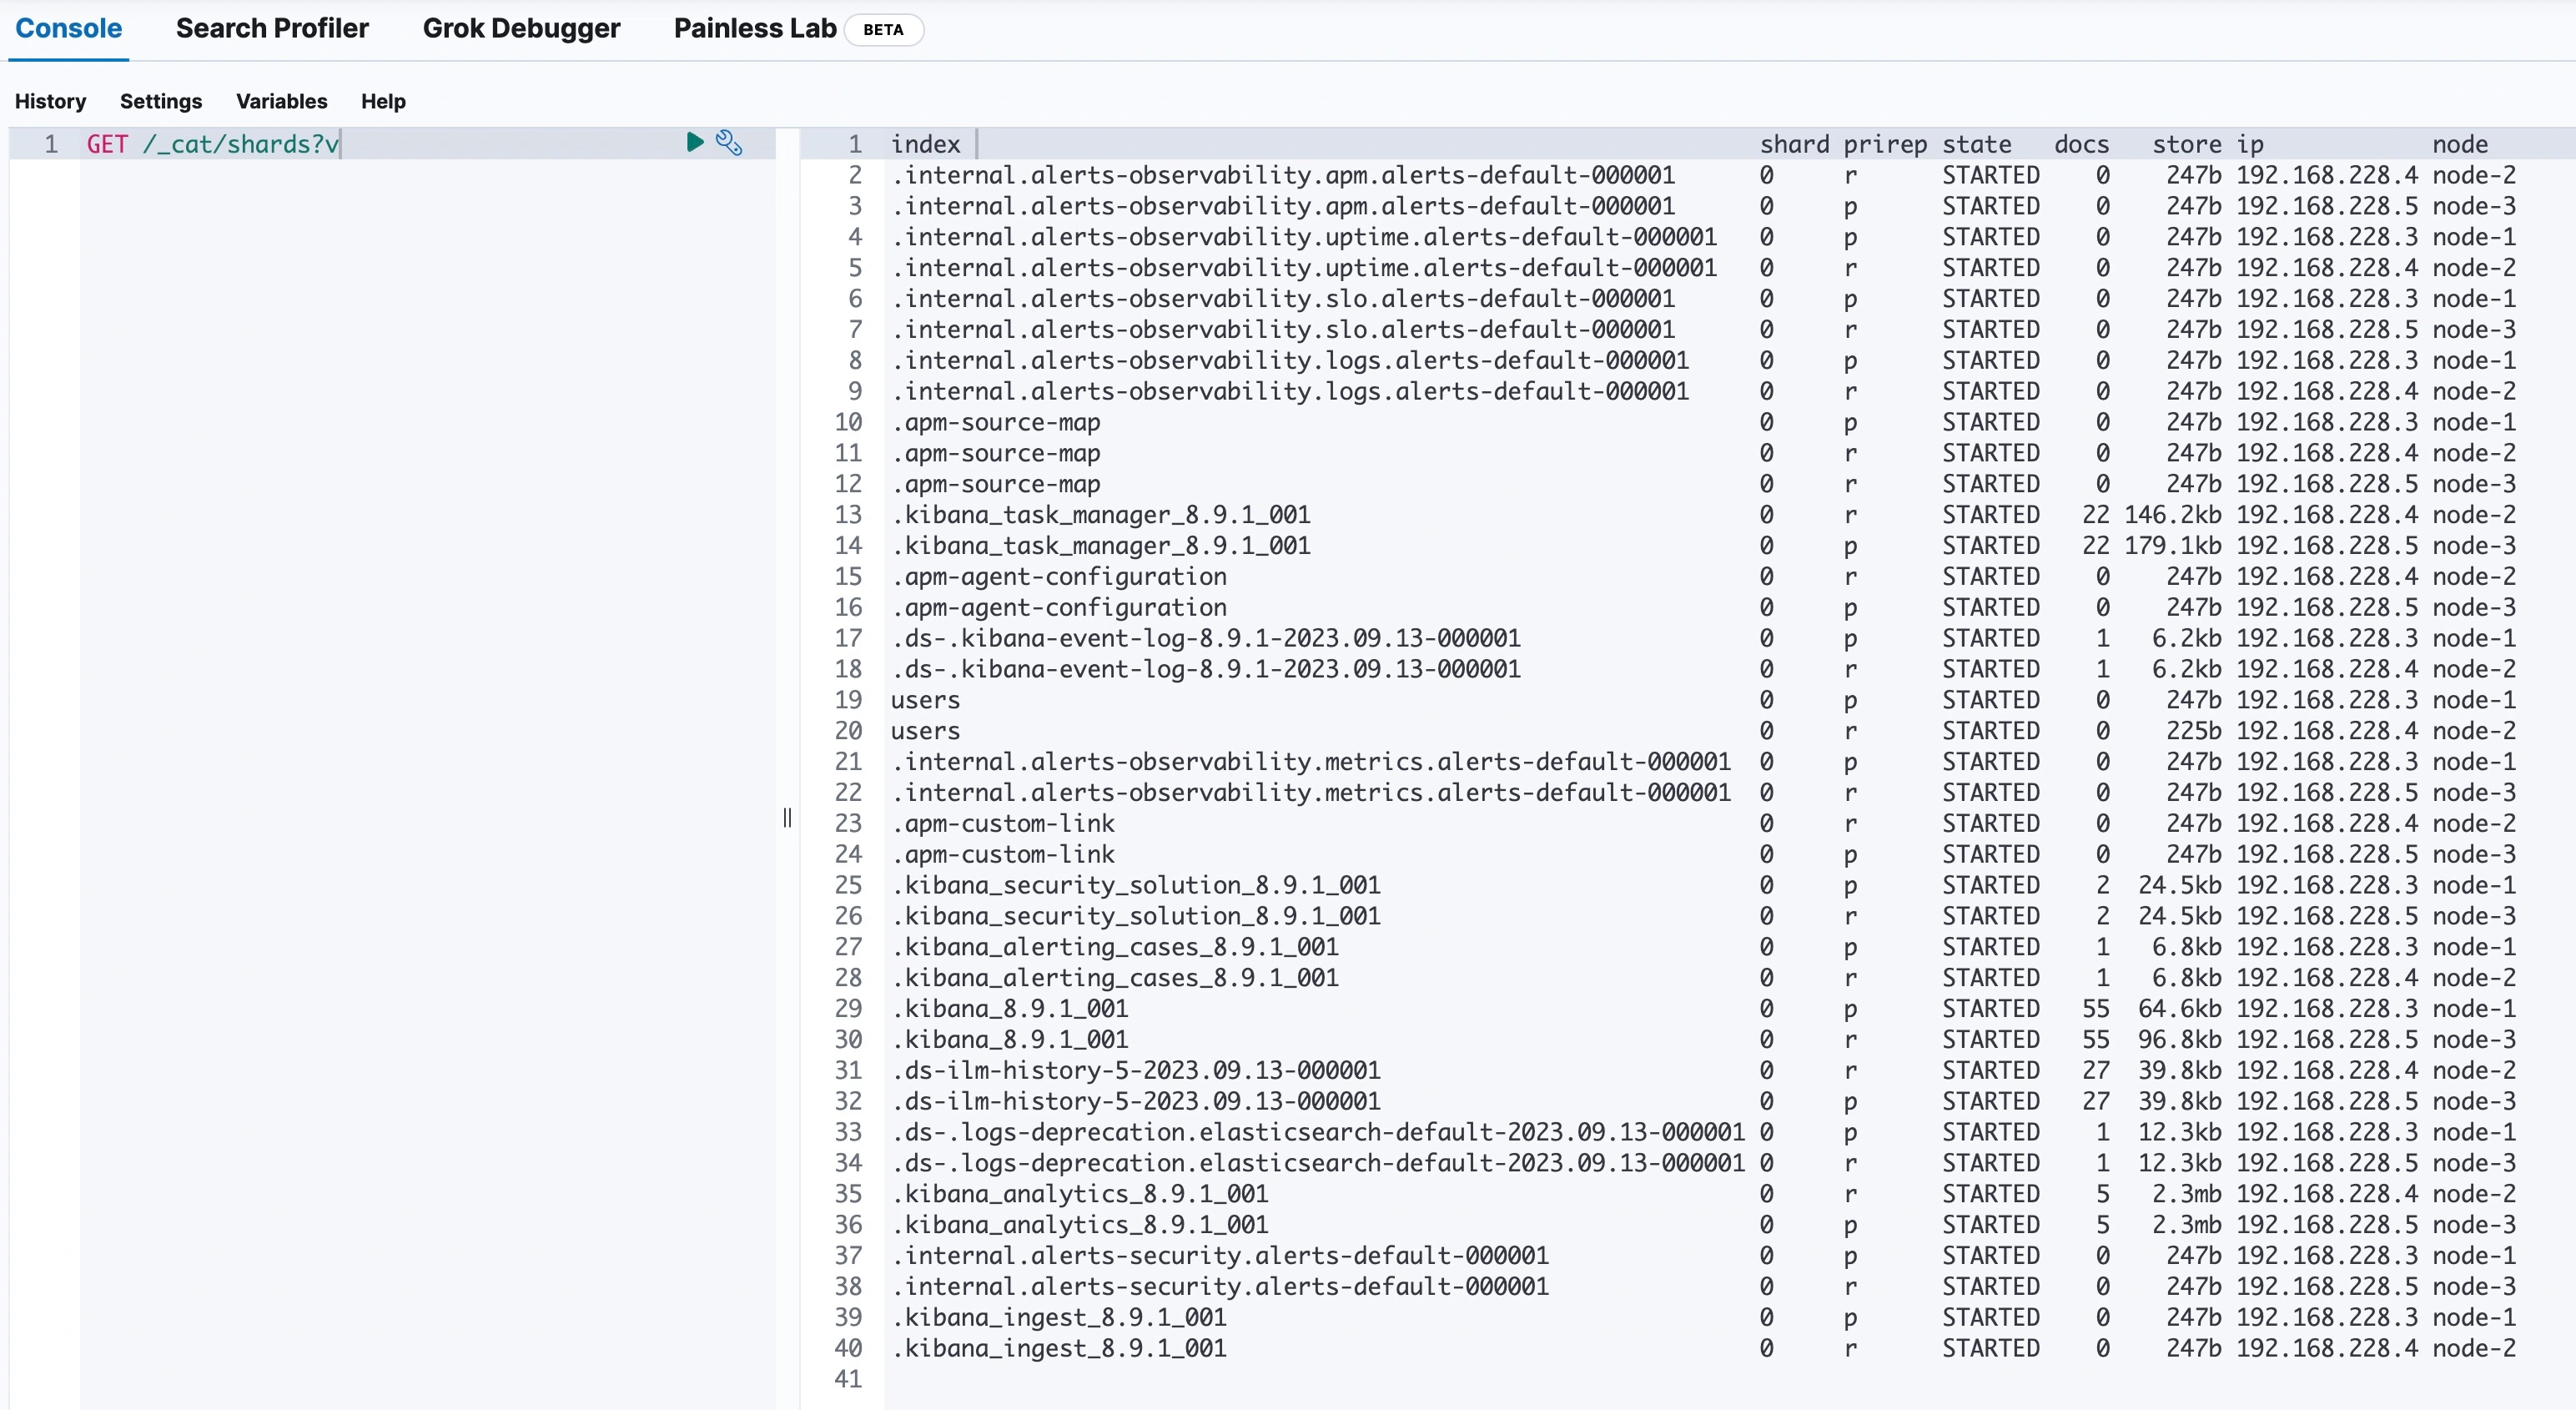
Task: Click the panel resize handle between editors
Action: (787, 817)
